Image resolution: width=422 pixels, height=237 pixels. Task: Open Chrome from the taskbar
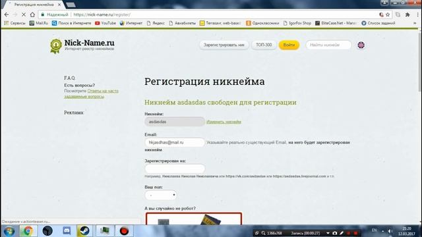coord(28,231)
